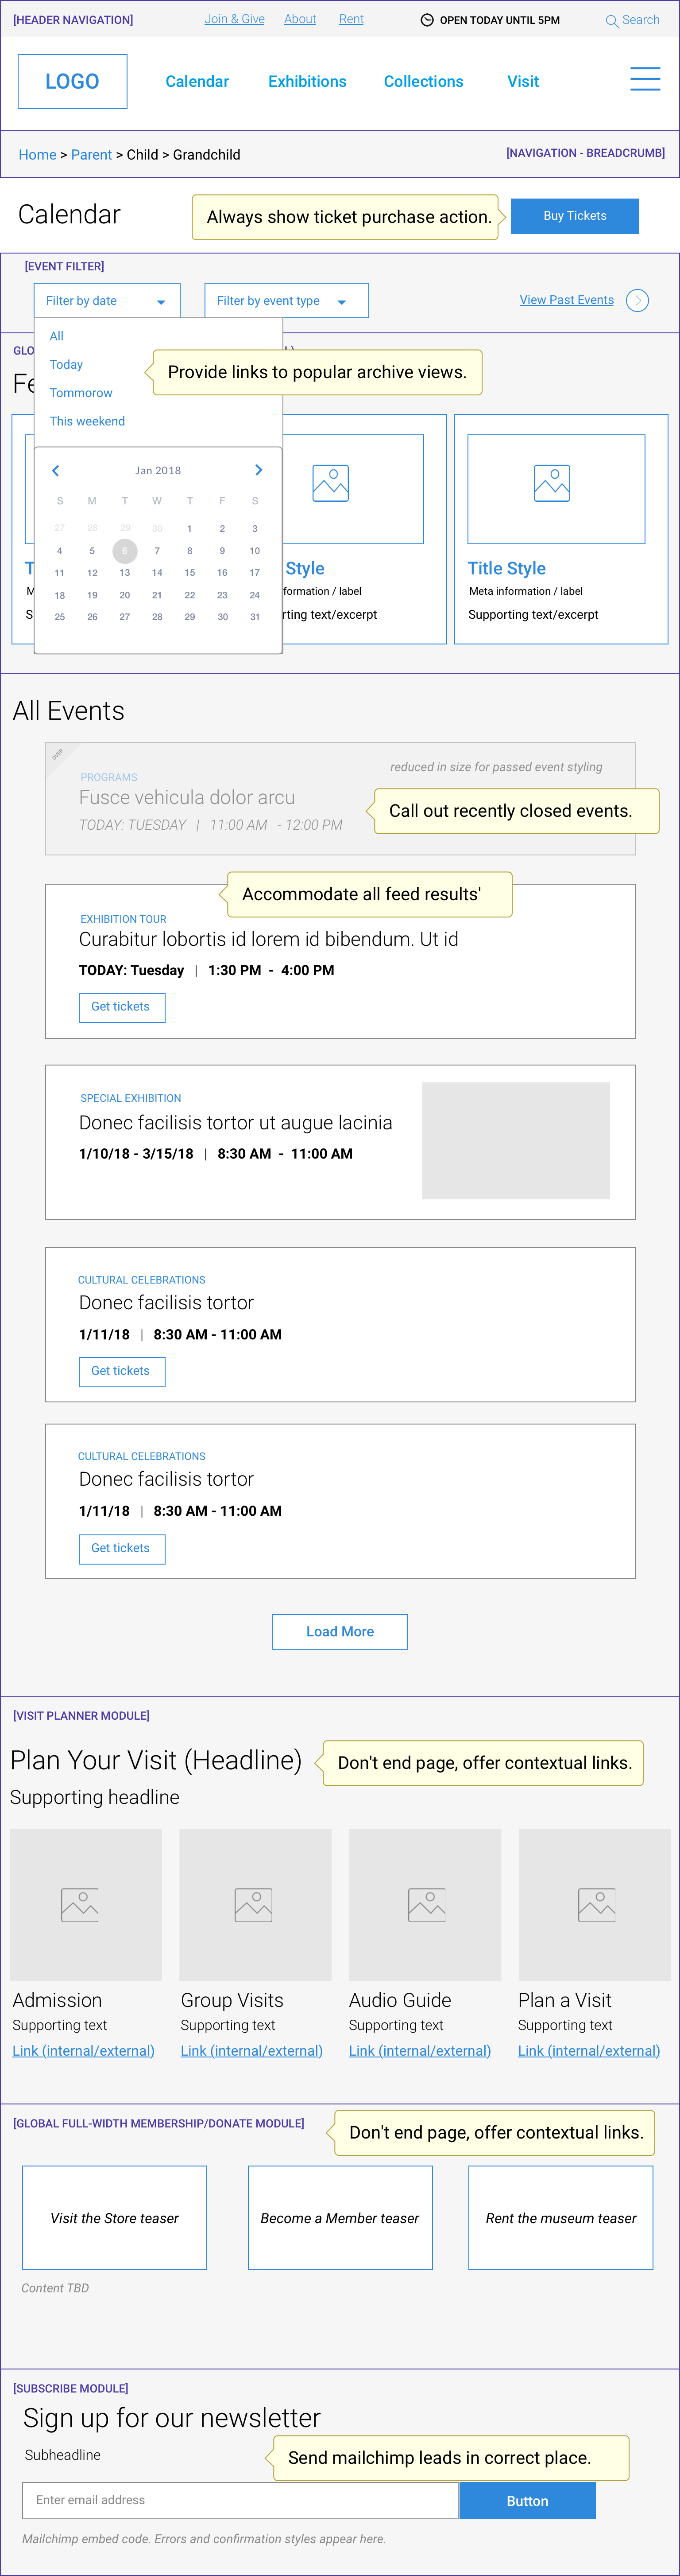Click the Admission link (internal/external)
This screenshot has height=2576, width=680.
point(84,2050)
